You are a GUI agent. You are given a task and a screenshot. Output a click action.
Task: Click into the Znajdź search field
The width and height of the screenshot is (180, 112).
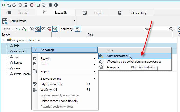tap(155, 29)
